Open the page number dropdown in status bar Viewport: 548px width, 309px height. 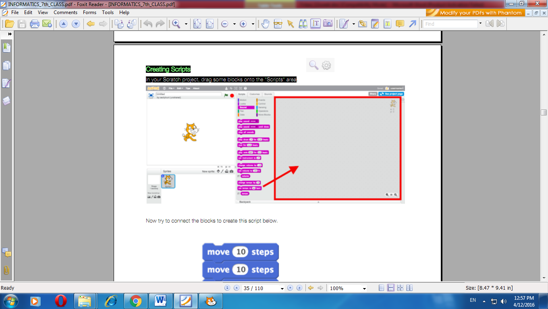coord(282,288)
